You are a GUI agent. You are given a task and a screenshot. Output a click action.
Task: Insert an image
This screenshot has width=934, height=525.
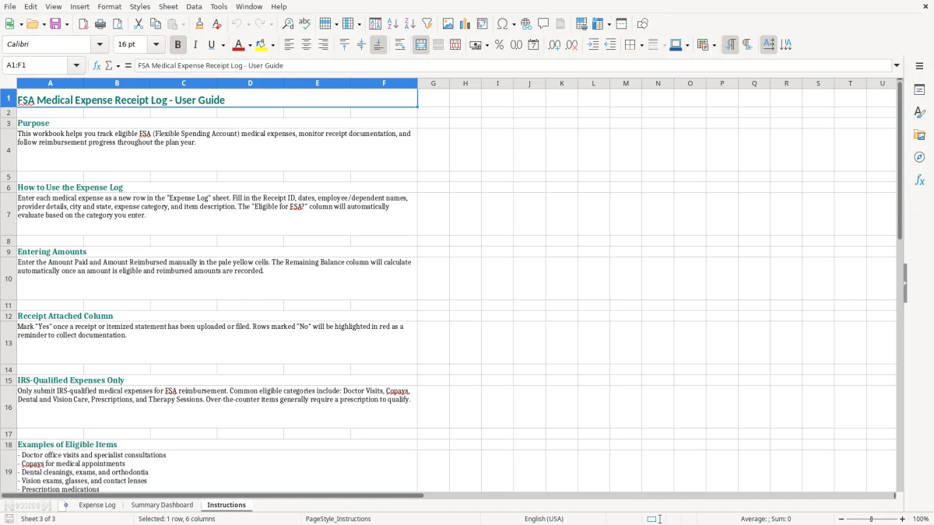448,24
